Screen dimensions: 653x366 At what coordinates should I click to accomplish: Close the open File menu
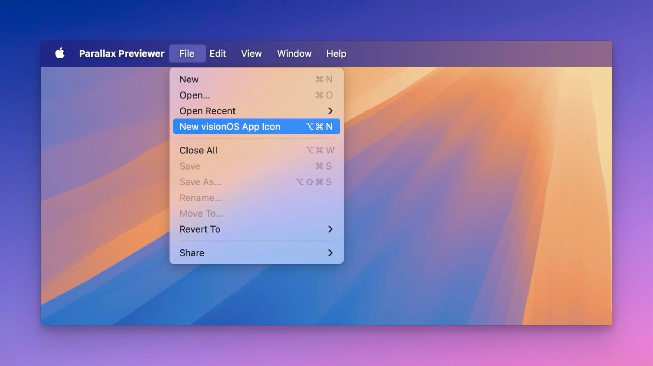[187, 53]
